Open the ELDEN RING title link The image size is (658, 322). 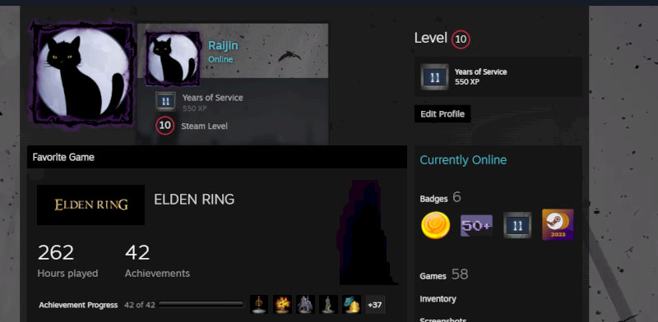click(194, 200)
